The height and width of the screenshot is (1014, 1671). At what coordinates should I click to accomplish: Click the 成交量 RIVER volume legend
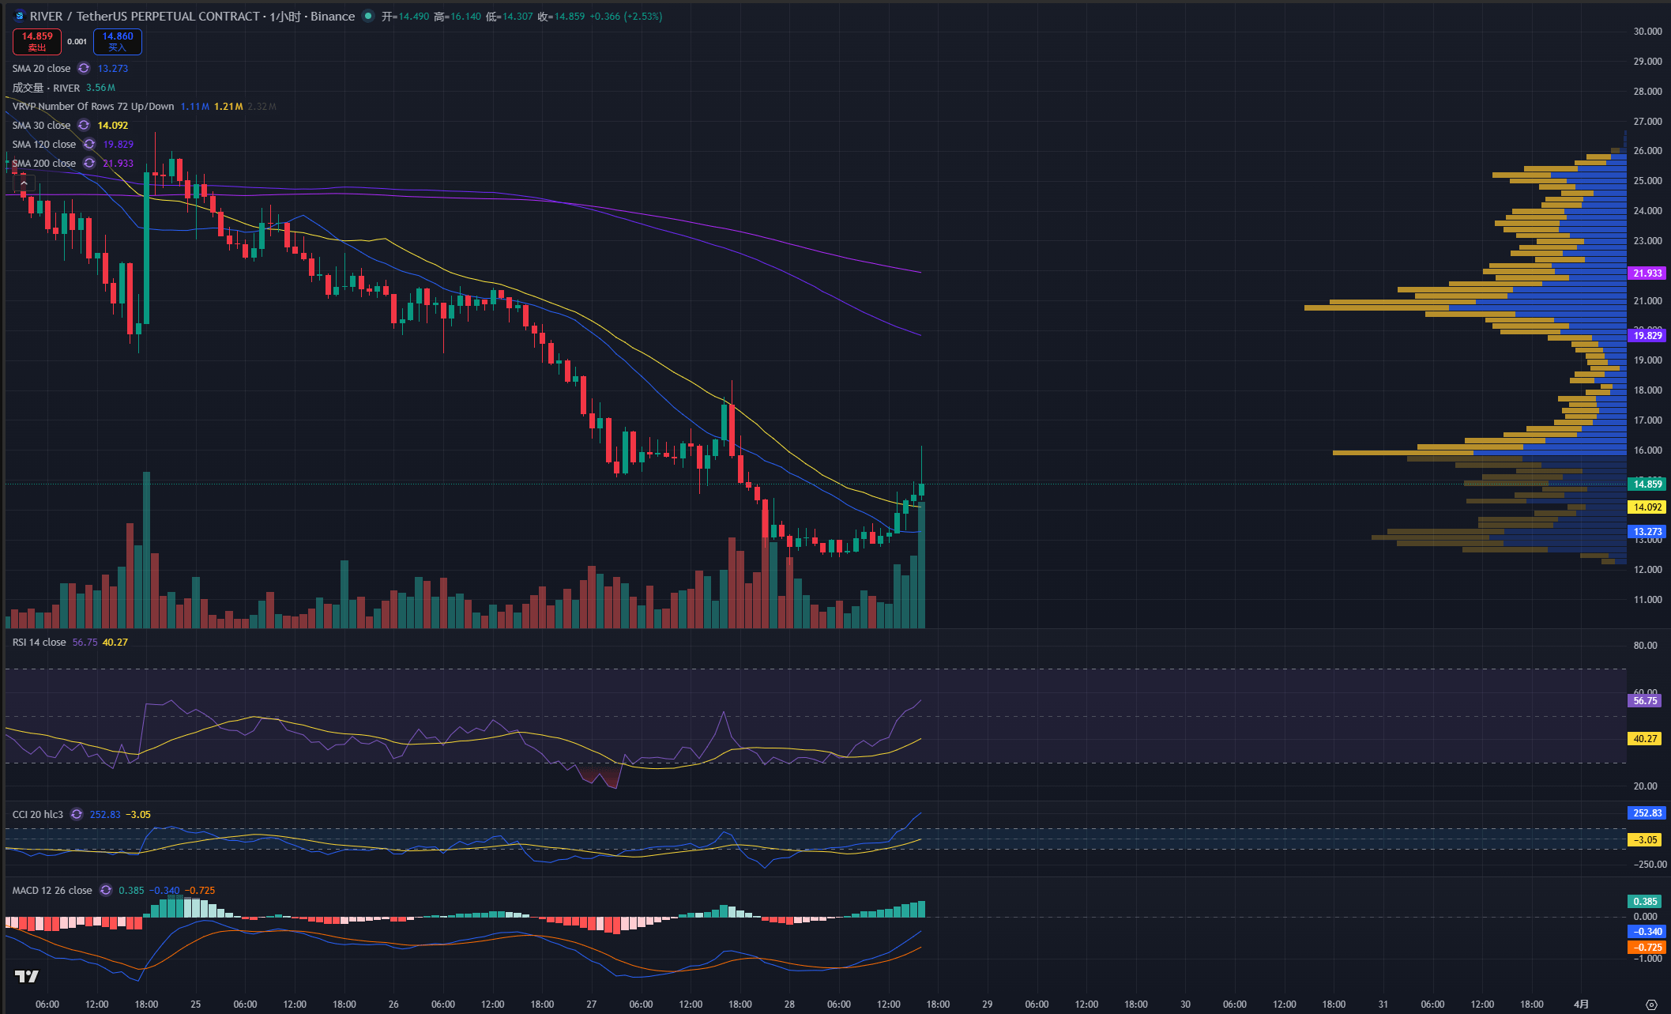point(46,88)
